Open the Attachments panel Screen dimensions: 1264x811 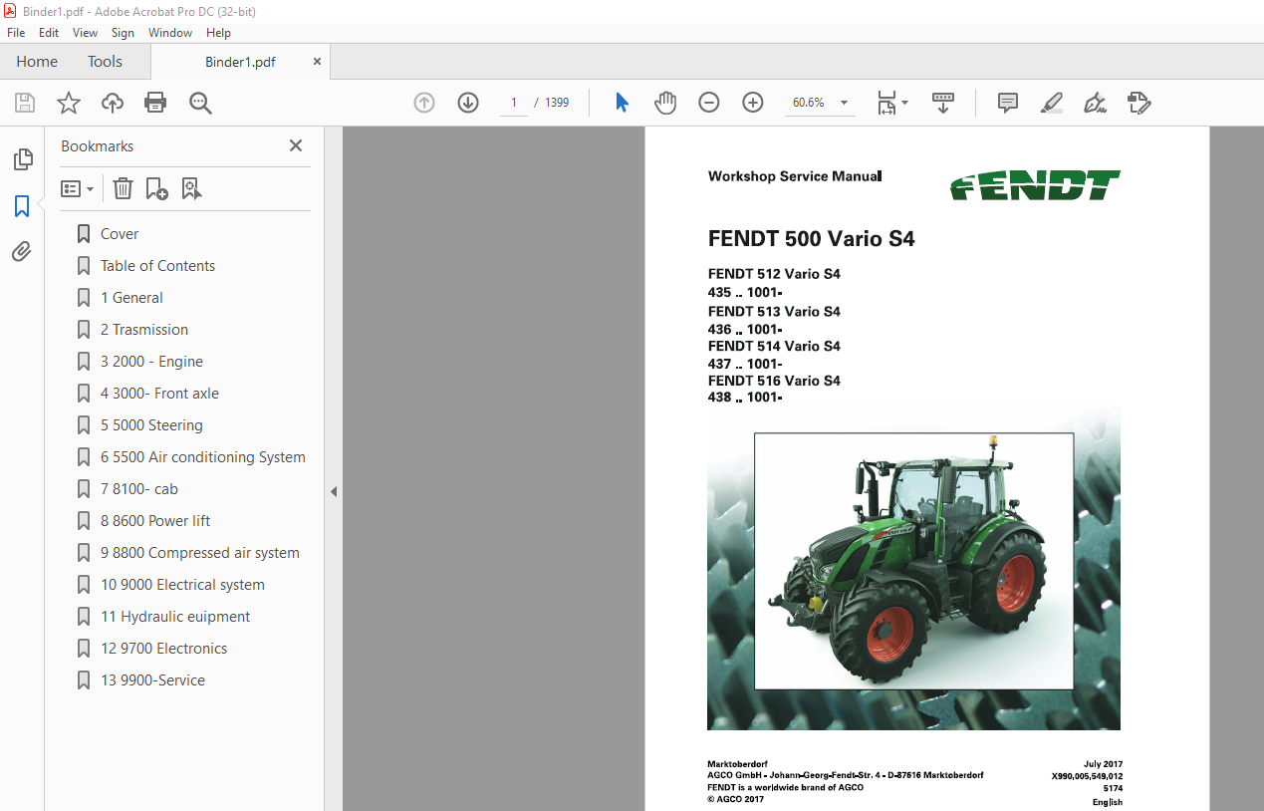coord(22,252)
